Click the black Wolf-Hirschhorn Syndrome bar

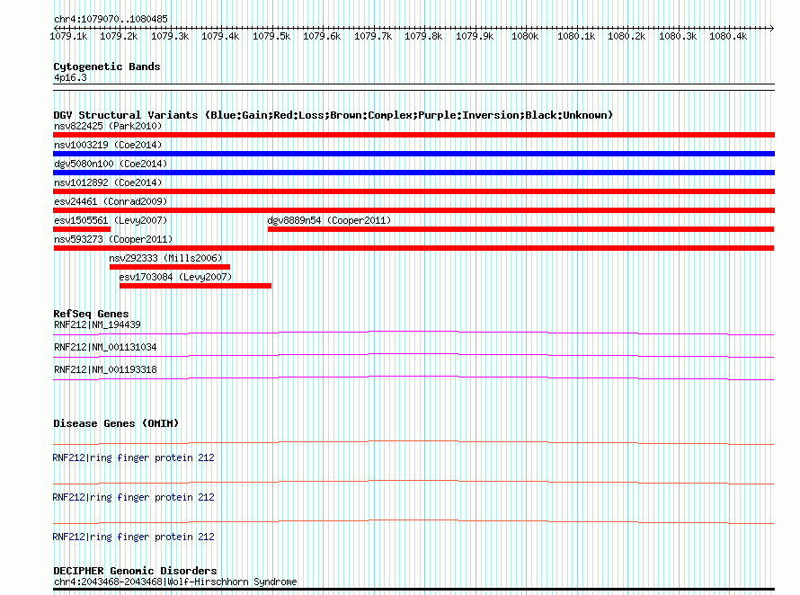pos(413,590)
